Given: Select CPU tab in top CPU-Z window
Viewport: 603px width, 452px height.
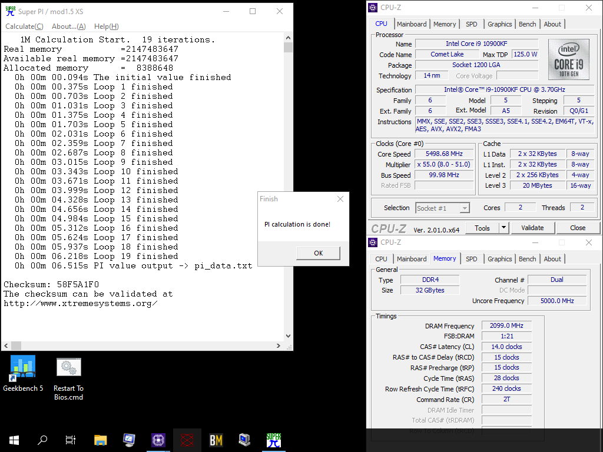Looking at the screenshot, I should coord(381,24).
